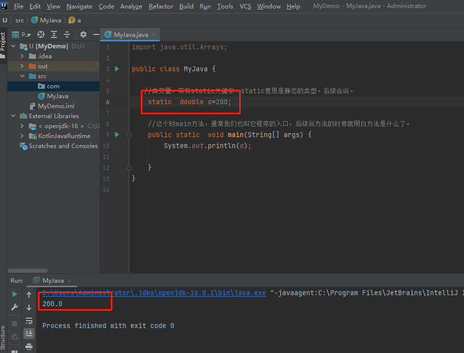This screenshot has width=464, height=353.
Task: Open the Help menu
Action: 293,6
